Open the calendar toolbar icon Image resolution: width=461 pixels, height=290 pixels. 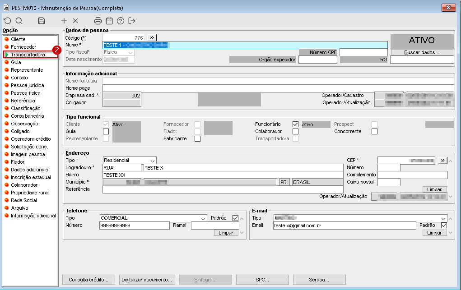click(x=109, y=21)
